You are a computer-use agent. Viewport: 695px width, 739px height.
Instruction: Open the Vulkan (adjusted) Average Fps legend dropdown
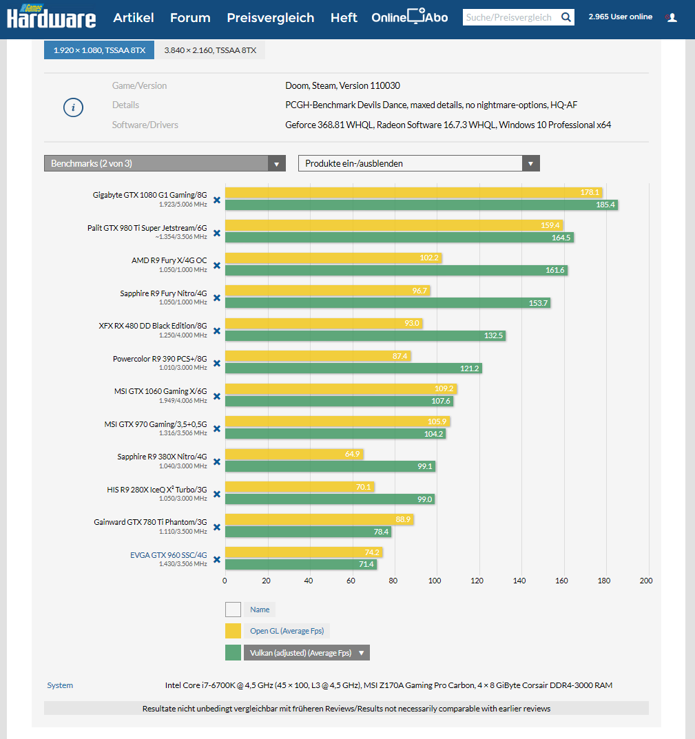[307, 653]
